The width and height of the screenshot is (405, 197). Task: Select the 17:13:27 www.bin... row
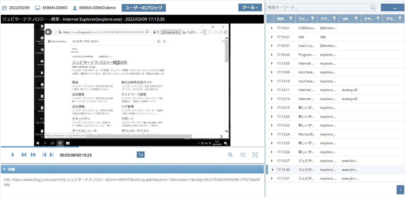[335, 161]
